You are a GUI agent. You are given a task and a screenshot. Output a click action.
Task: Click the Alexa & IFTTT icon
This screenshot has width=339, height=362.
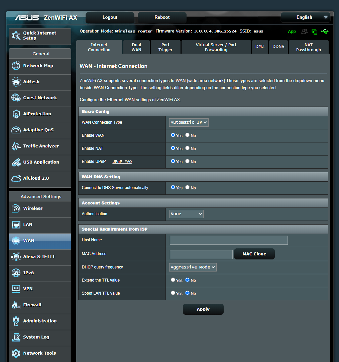[16, 256]
